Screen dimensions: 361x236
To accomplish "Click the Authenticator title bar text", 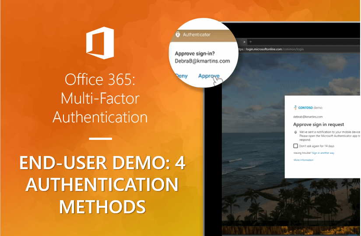I will tap(196, 35).
